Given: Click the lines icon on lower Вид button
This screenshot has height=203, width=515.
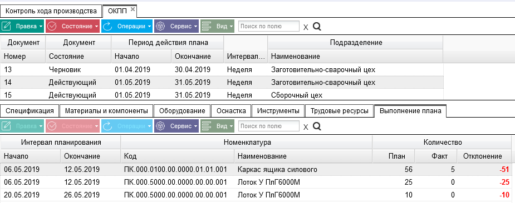Looking at the screenshot, I should pyautogui.click(x=207, y=126).
